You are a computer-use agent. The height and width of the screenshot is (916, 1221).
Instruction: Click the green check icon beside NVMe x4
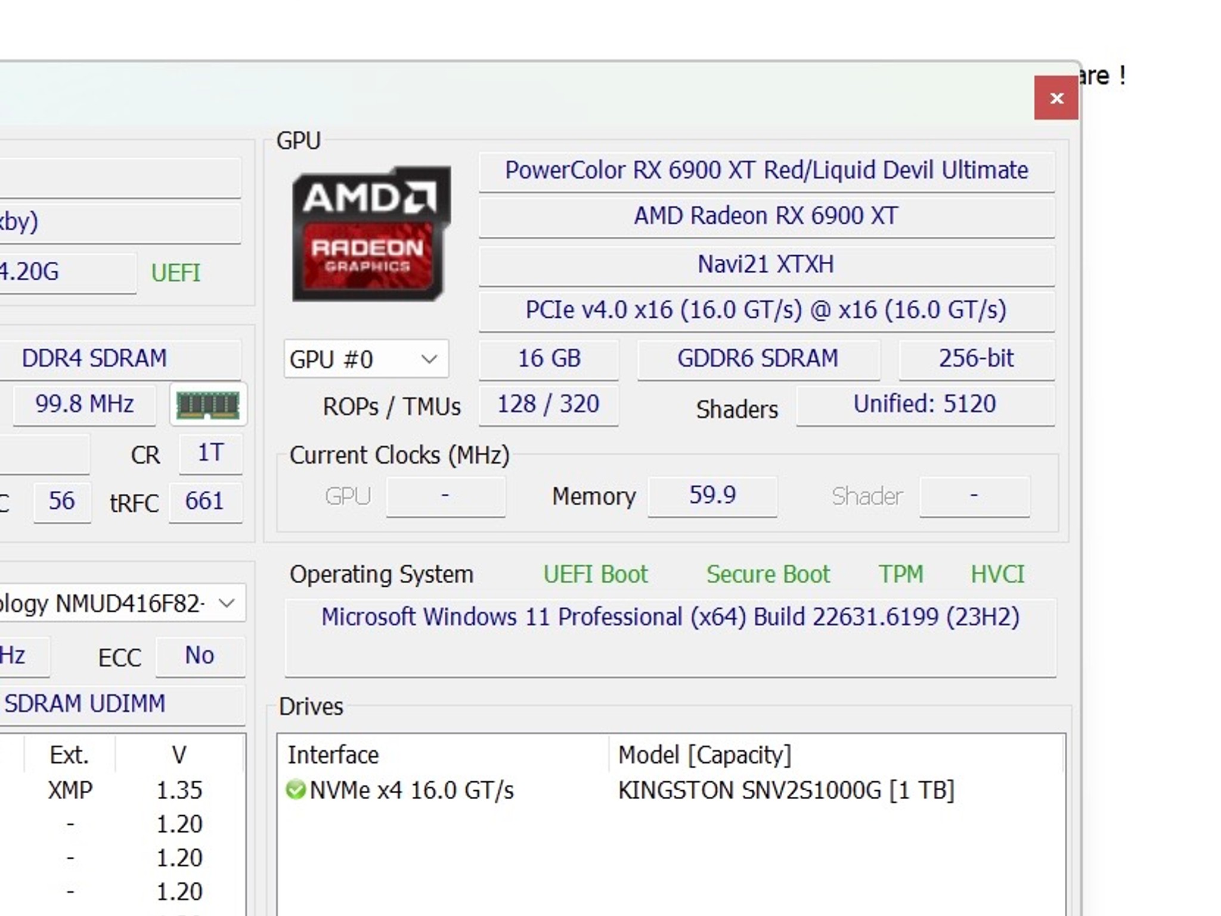coord(296,790)
